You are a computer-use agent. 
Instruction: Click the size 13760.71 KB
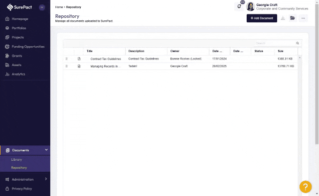[x=286, y=66]
